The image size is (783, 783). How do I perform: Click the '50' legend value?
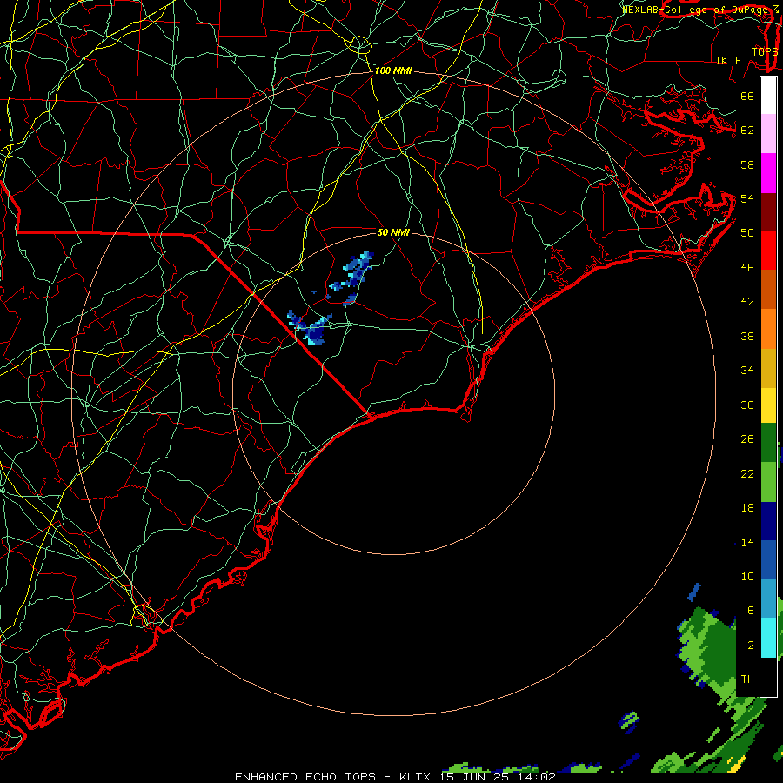(747, 233)
